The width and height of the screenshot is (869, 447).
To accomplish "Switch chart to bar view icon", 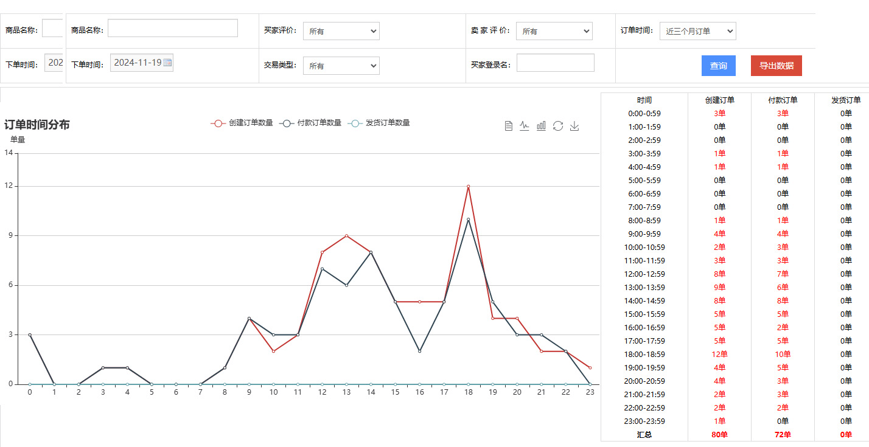I will point(541,126).
